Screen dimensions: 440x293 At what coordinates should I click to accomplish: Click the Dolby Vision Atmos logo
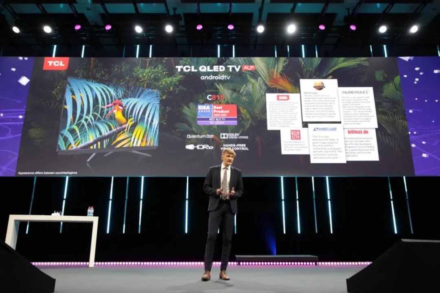(234, 136)
